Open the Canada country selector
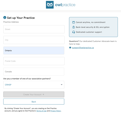This screenshot has height=114, width=121. point(34,71)
